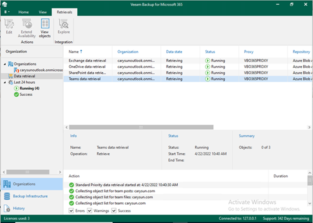Click the green play icon beside Running (4)
The height and width of the screenshot is (223, 313).
click(x=16, y=88)
